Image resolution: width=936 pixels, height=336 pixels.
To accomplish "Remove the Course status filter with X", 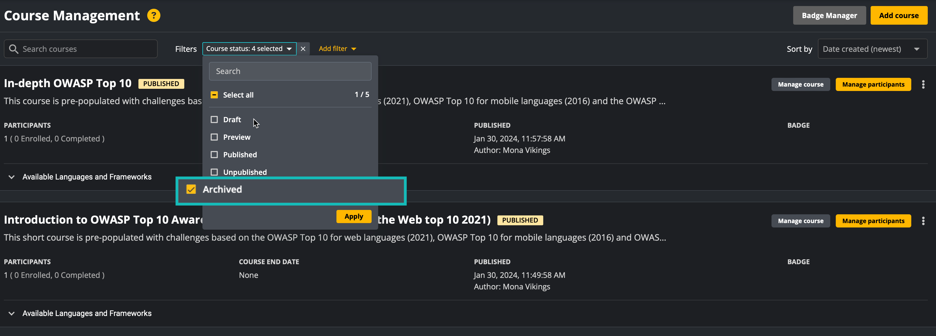I will point(303,49).
